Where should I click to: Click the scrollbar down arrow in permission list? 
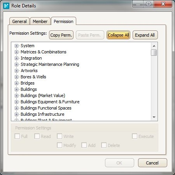pyautogui.click(x=154, y=117)
